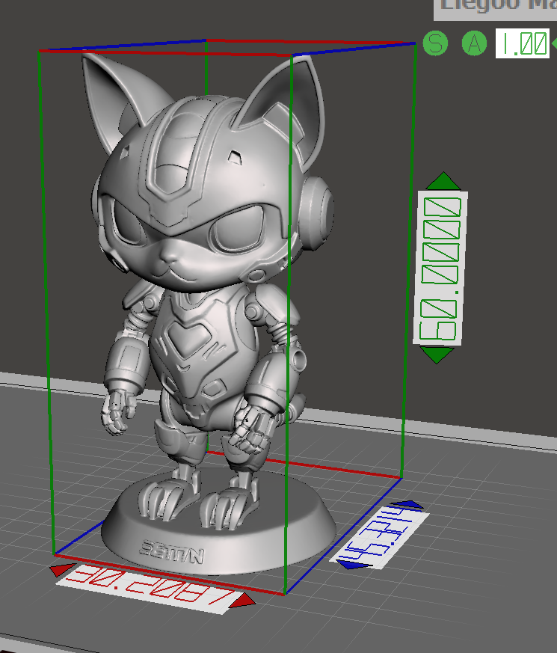Select the red 30.2087 width value
Viewport: 557px width, 653px height.
[150, 589]
